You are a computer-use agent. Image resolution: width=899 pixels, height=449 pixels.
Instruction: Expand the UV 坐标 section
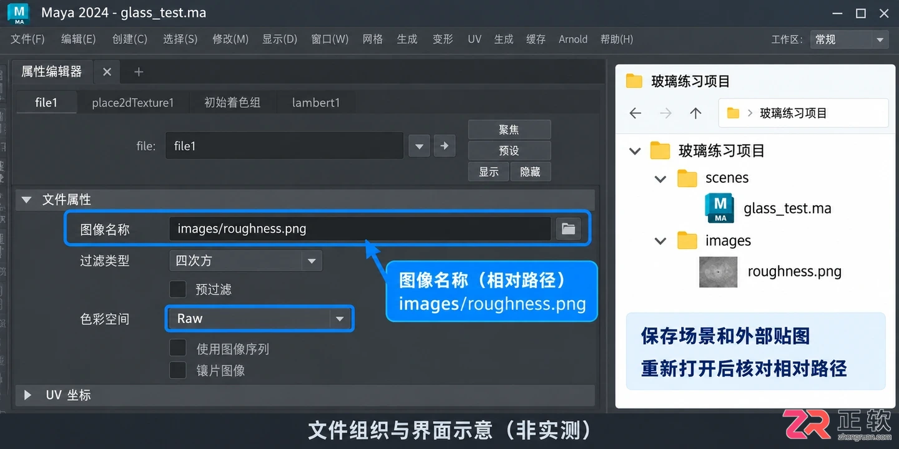[x=27, y=395]
